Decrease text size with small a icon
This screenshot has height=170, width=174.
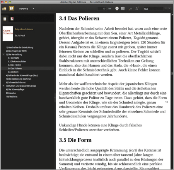(130, 9)
